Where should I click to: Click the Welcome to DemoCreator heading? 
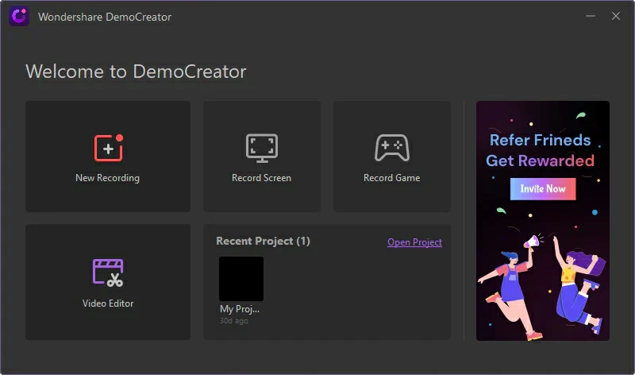tap(136, 72)
